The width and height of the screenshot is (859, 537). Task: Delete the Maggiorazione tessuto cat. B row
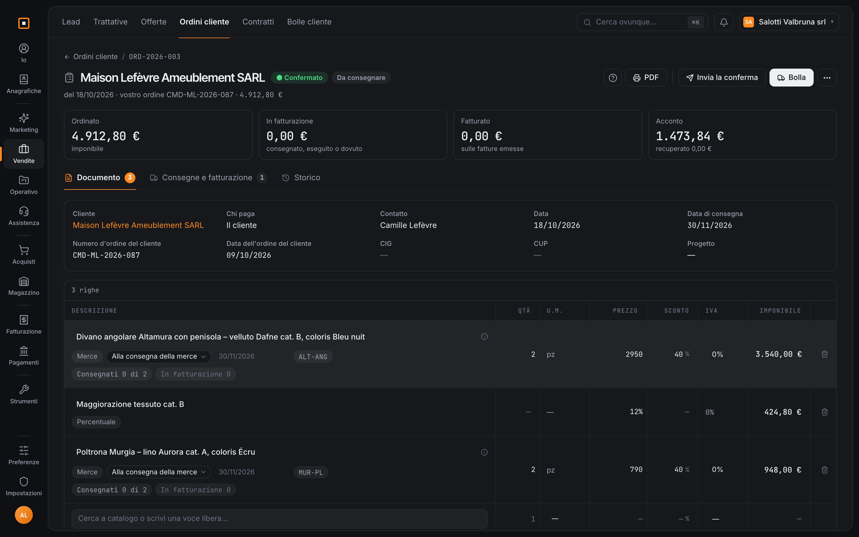825,412
